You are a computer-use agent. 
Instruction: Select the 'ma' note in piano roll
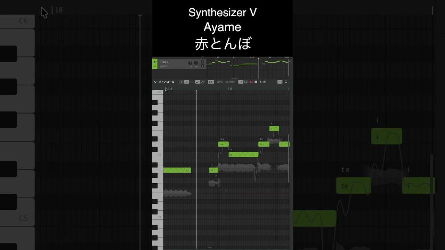click(x=224, y=144)
